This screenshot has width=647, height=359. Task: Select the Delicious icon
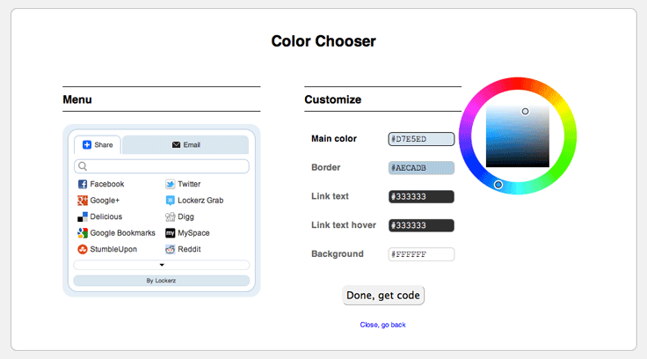(83, 216)
